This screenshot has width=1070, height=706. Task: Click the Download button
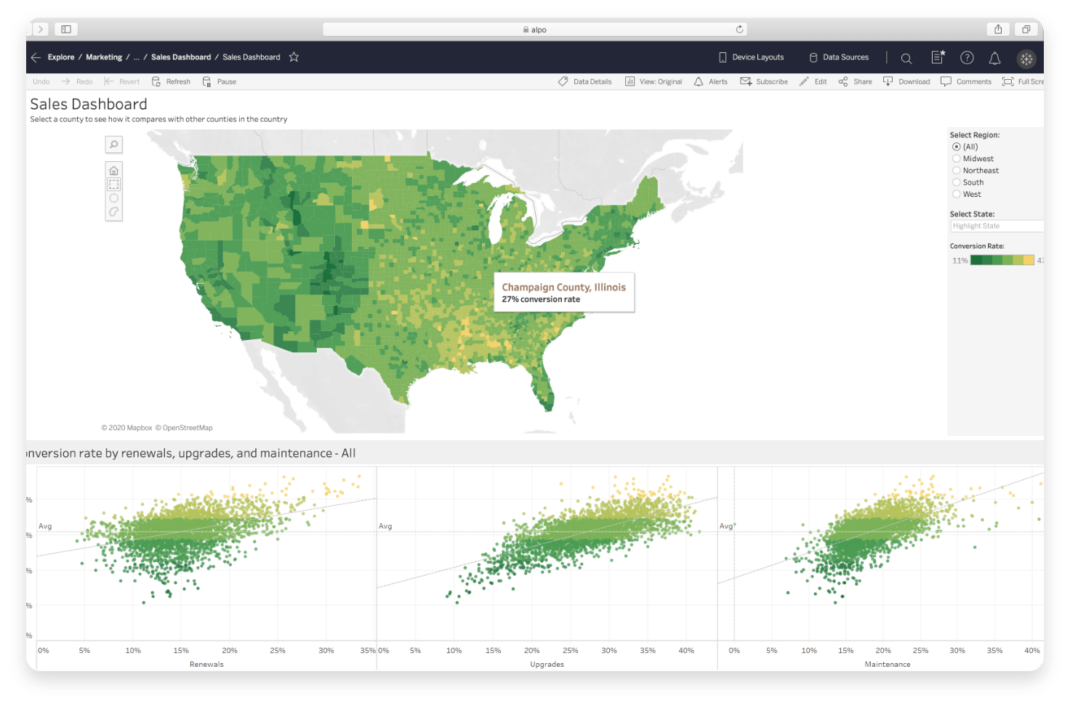tap(906, 82)
